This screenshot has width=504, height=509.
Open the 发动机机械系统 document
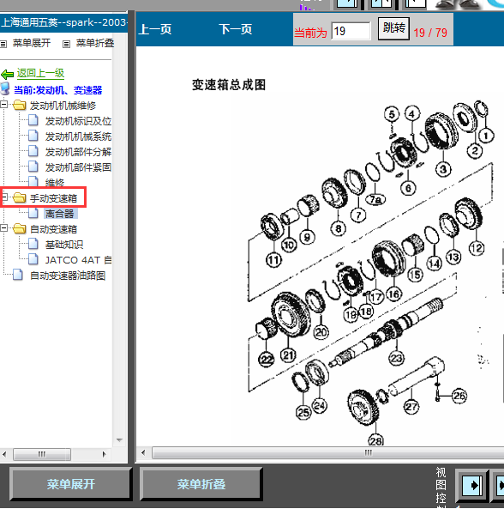click(x=78, y=136)
